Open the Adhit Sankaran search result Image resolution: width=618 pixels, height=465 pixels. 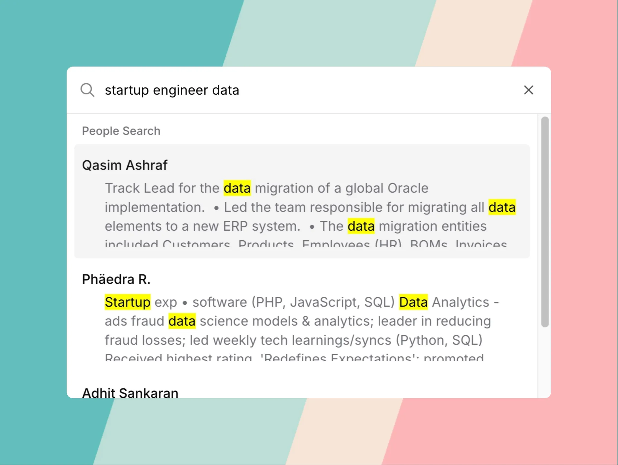130,393
